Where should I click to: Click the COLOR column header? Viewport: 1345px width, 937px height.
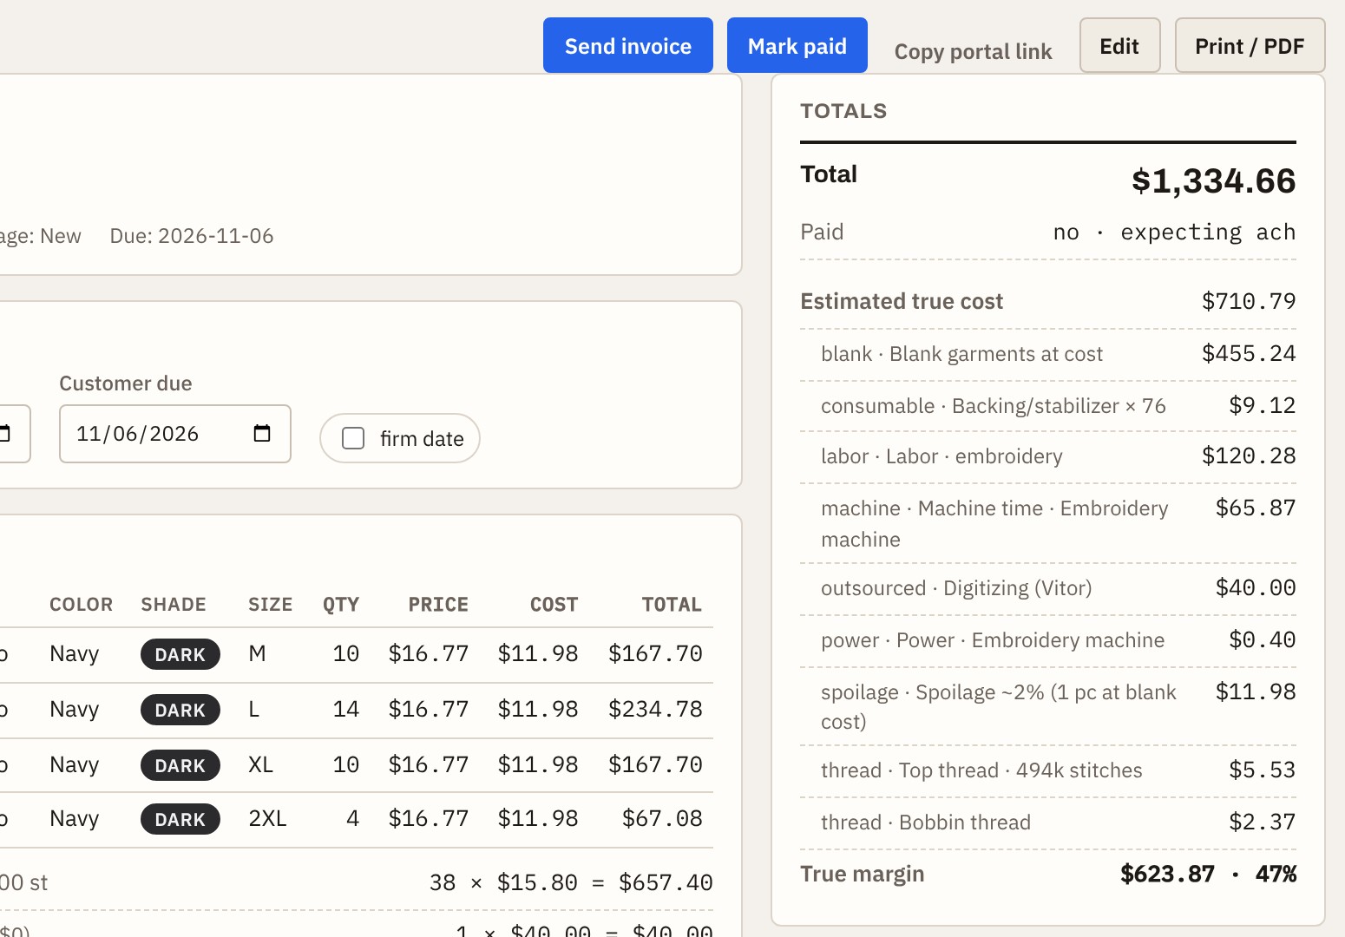point(82,605)
